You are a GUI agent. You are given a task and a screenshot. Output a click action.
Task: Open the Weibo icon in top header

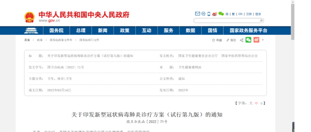click(214, 14)
